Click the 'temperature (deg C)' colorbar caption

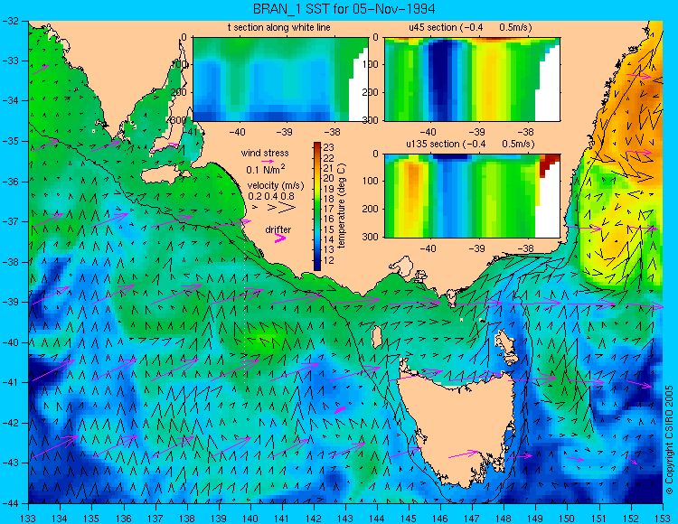pos(342,206)
